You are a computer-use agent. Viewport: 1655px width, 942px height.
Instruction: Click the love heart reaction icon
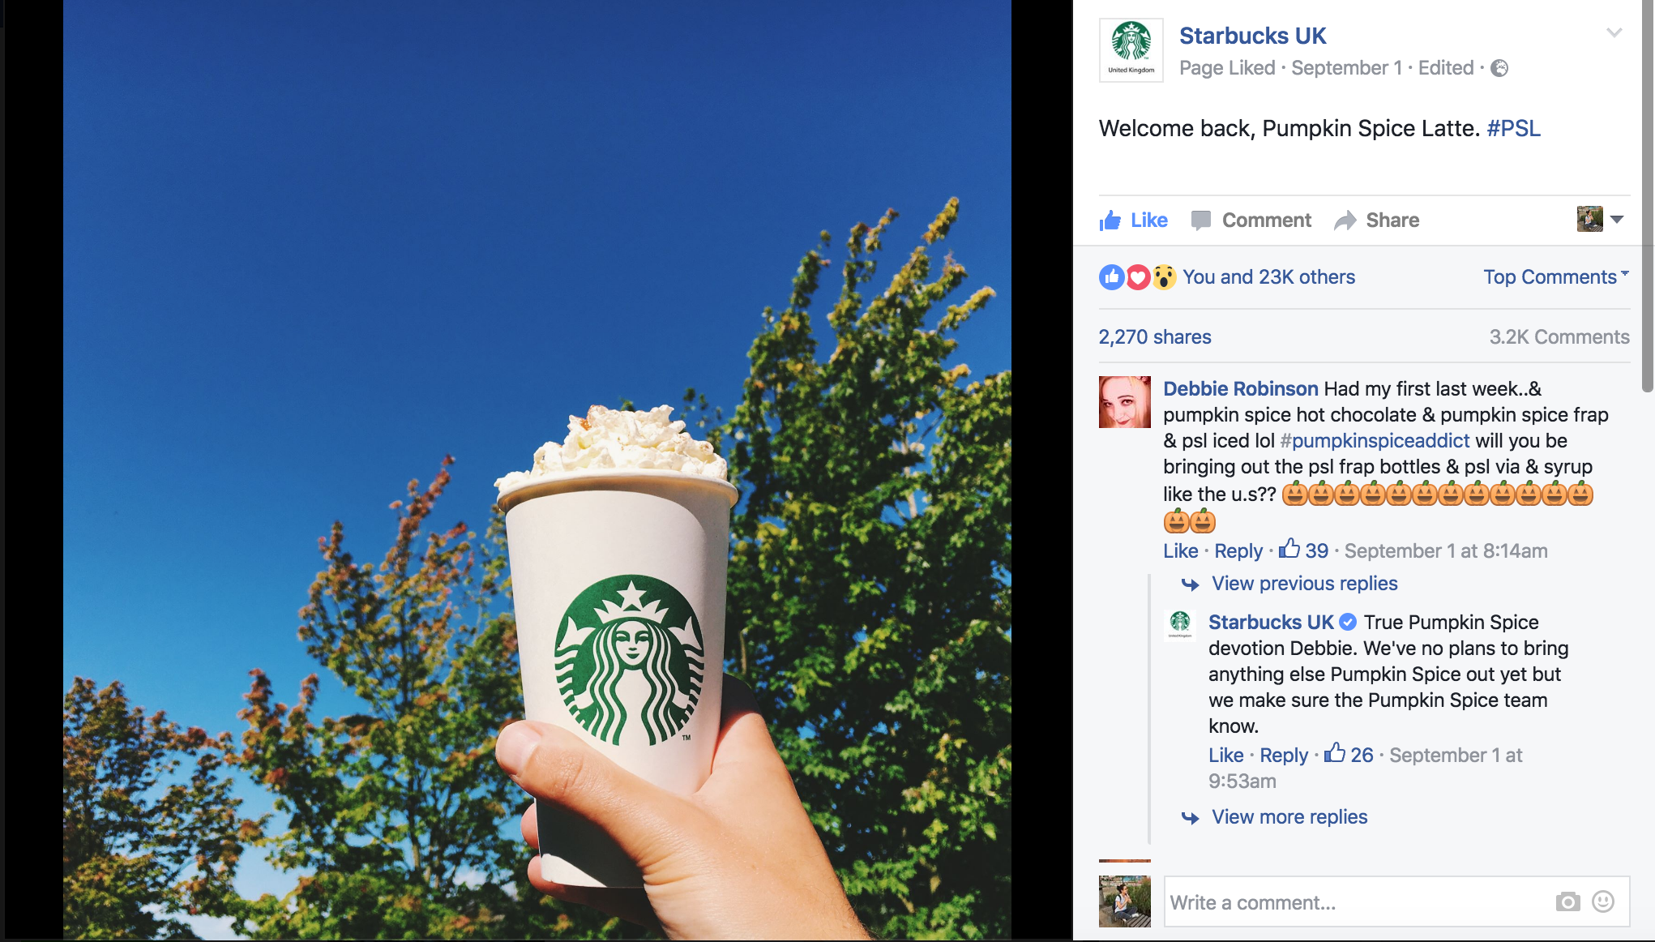tap(1138, 277)
